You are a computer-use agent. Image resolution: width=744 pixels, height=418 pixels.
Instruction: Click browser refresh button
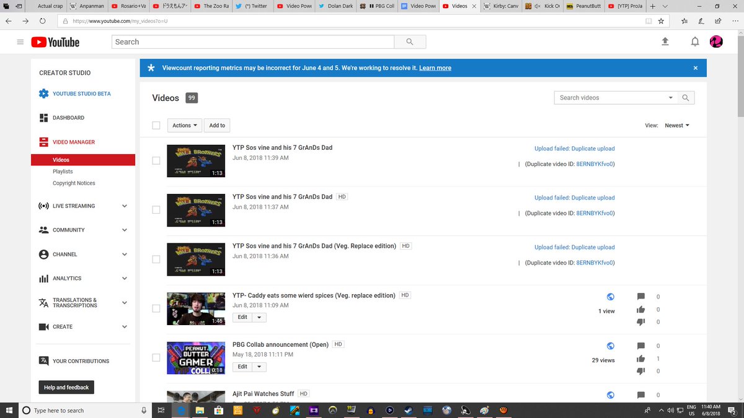pos(43,20)
